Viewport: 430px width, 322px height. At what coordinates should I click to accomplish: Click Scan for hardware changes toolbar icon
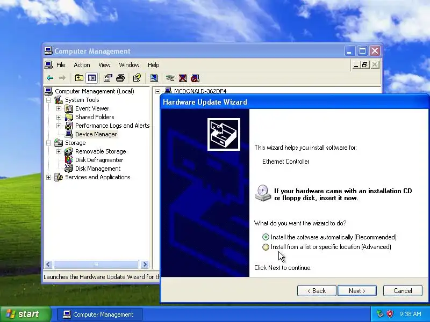coord(154,78)
